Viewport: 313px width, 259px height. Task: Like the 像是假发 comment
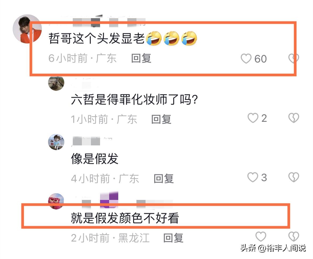click(x=253, y=177)
